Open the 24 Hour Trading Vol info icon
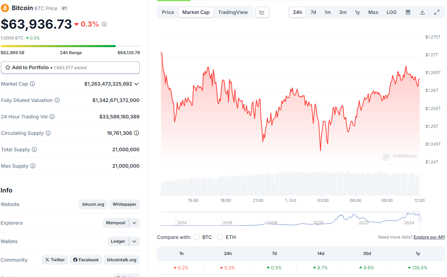This screenshot has height=277, width=447. [52, 117]
